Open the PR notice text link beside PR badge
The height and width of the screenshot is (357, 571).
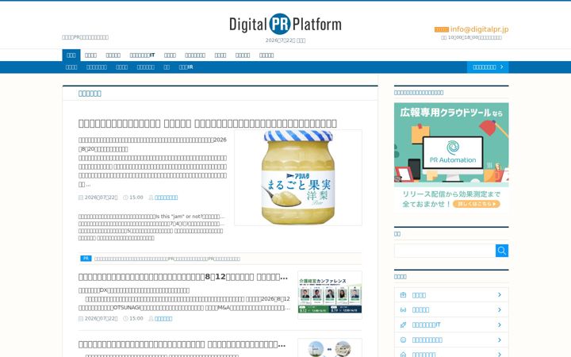point(167,259)
